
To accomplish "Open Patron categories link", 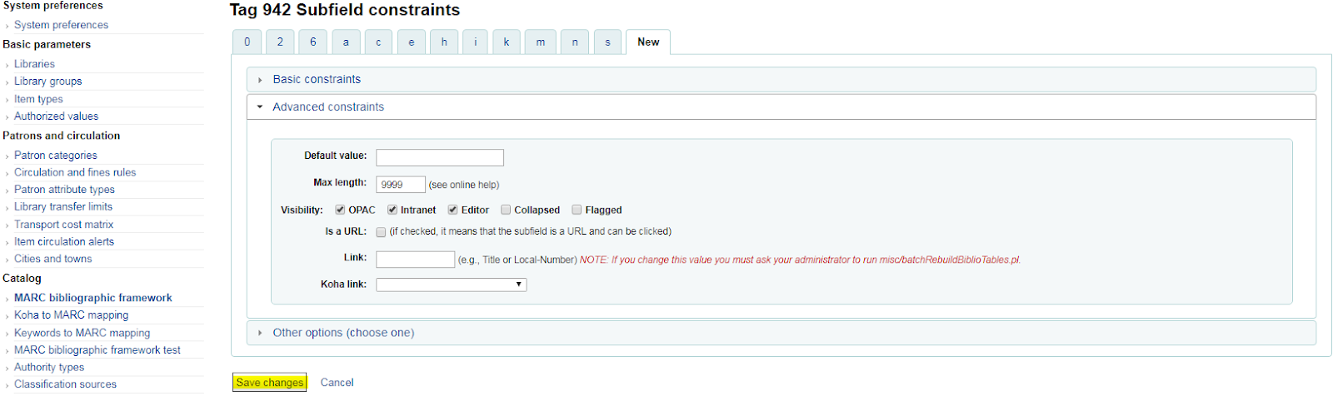I will point(55,156).
